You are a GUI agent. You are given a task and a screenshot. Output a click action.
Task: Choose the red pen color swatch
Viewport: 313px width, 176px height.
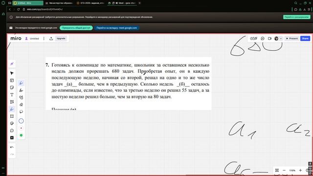[x=21, y=128]
